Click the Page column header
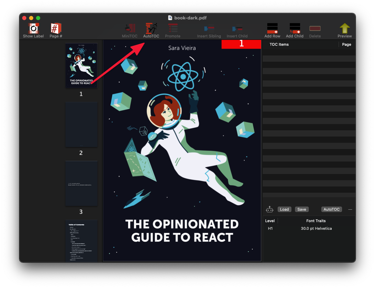This screenshot has height=288, width=375. tap(347, 44)
